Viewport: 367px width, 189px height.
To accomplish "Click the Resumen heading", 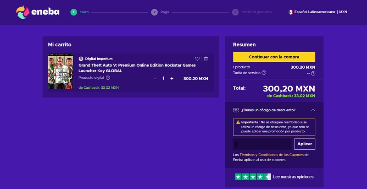I will pos(244,45).
